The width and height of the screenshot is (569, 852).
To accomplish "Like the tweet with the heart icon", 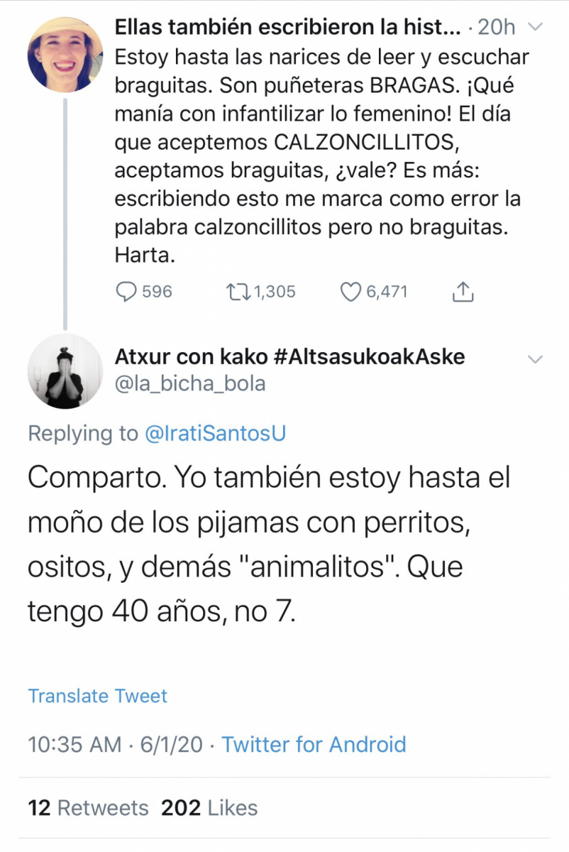I will (x=351, y=291).
